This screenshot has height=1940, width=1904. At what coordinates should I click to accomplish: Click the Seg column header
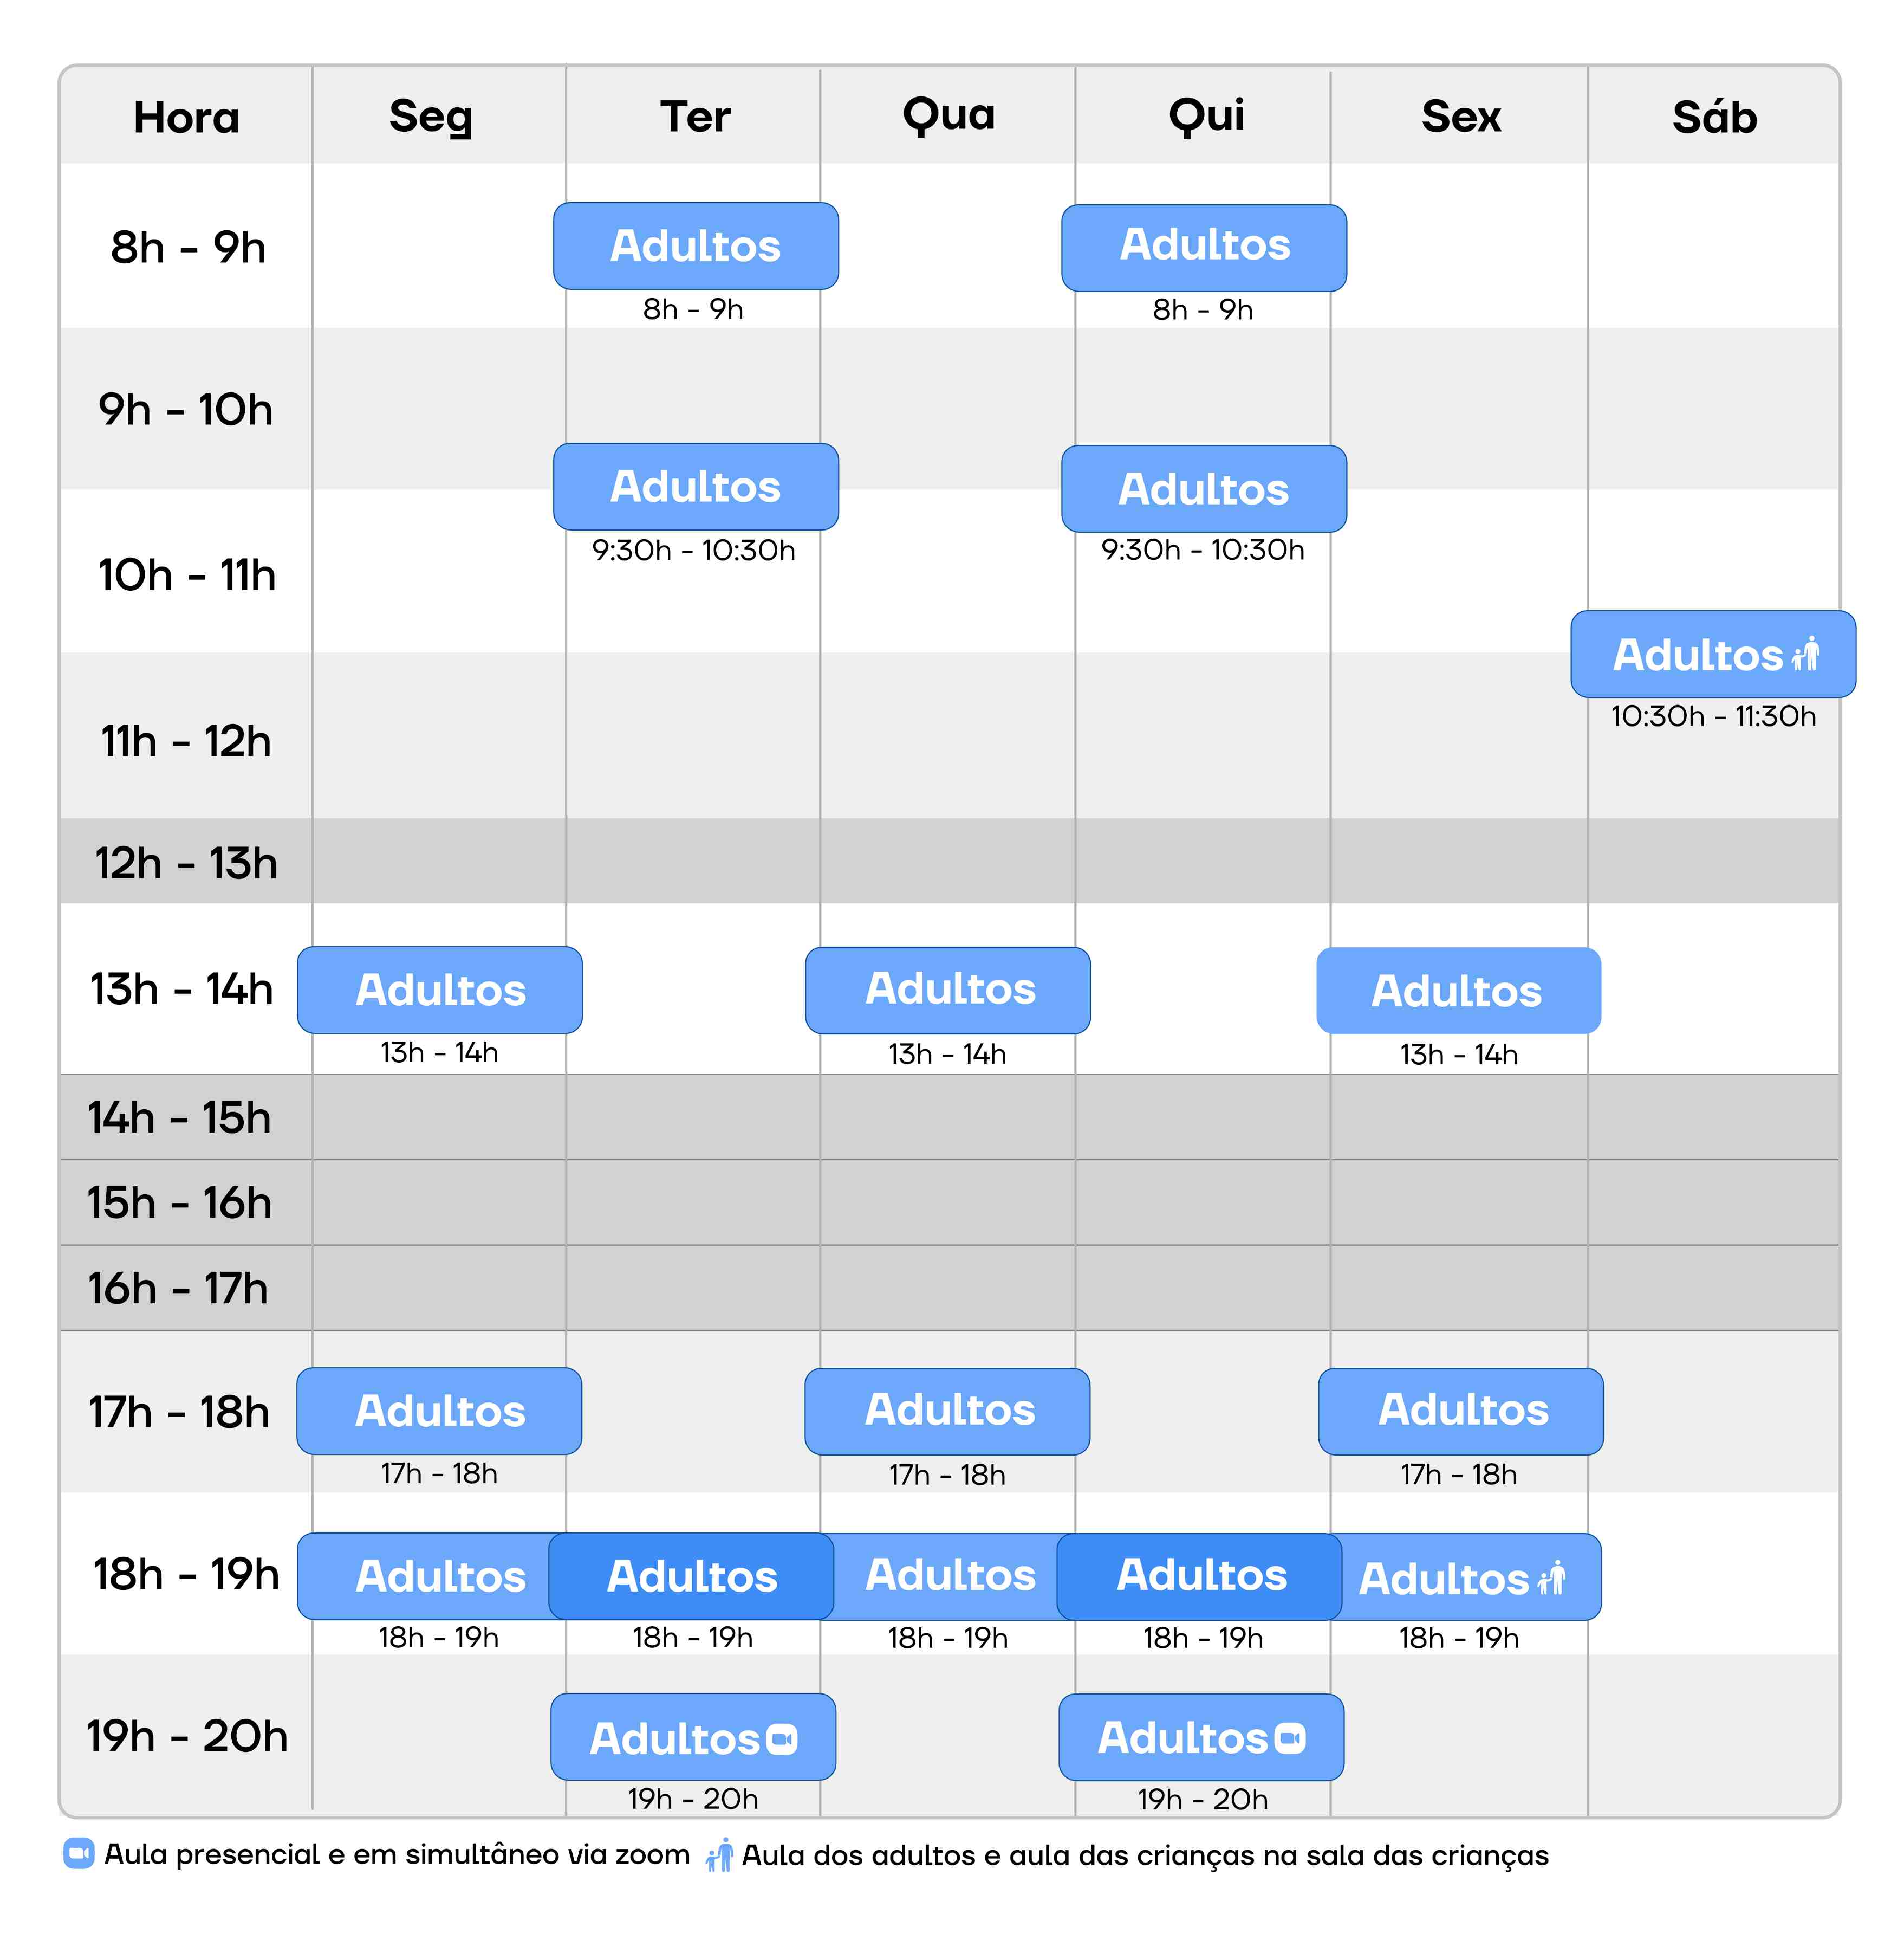(431, 117)
